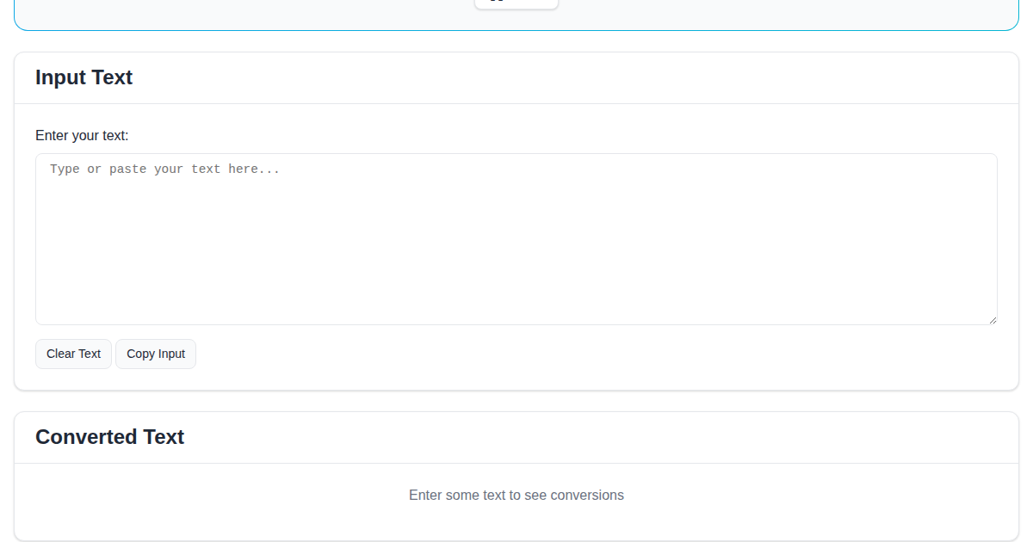Click the blue-outlined panel at page top
This screenshot has width=1033, height=542.
click(258, 15)
